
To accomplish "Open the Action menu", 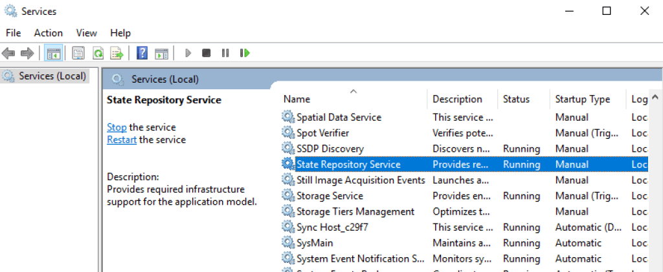I will (49, 33).
